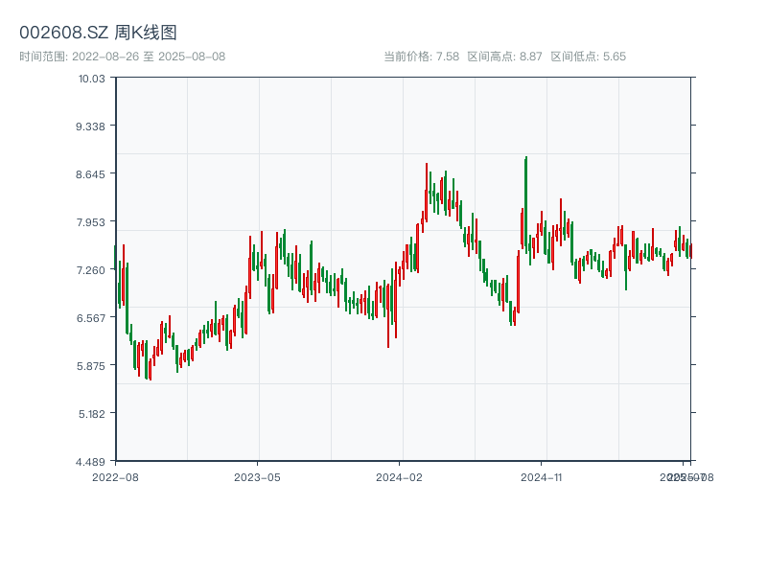Click the 2022-08 x-axis date label
Viewport: 767px width, 575px height.
pos(115,476)
